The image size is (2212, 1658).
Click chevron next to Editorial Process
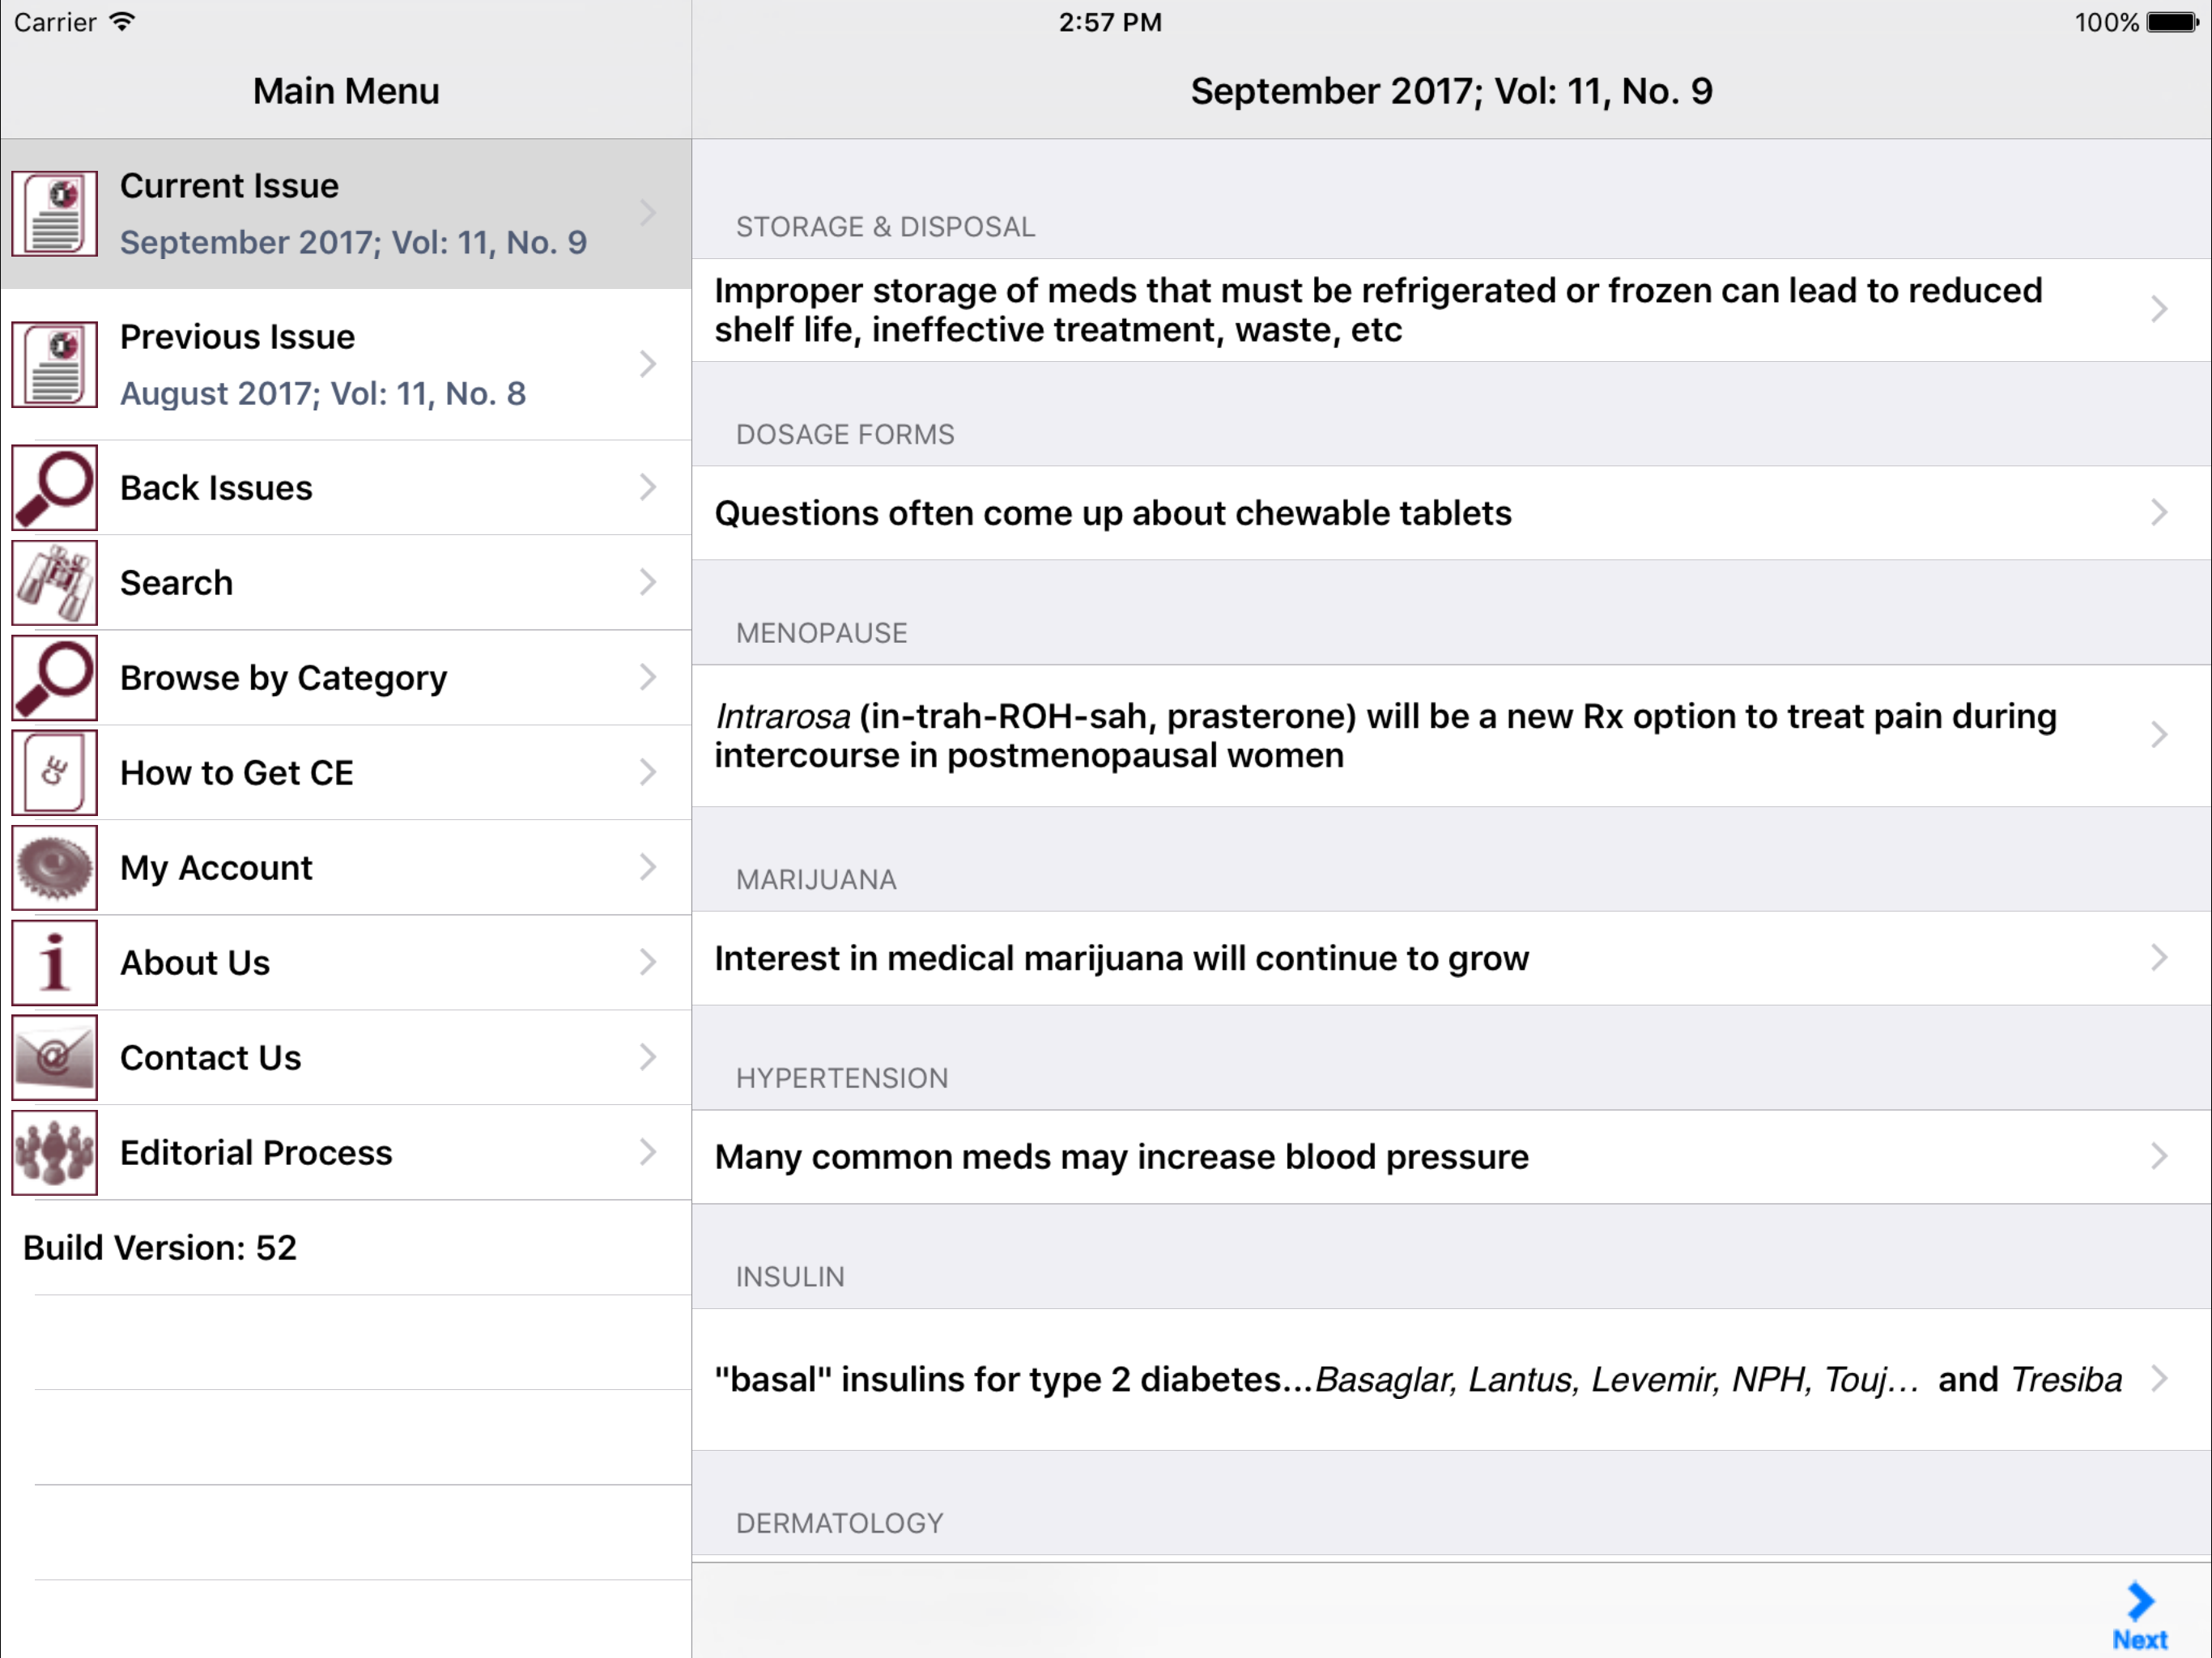[648, 1153]
